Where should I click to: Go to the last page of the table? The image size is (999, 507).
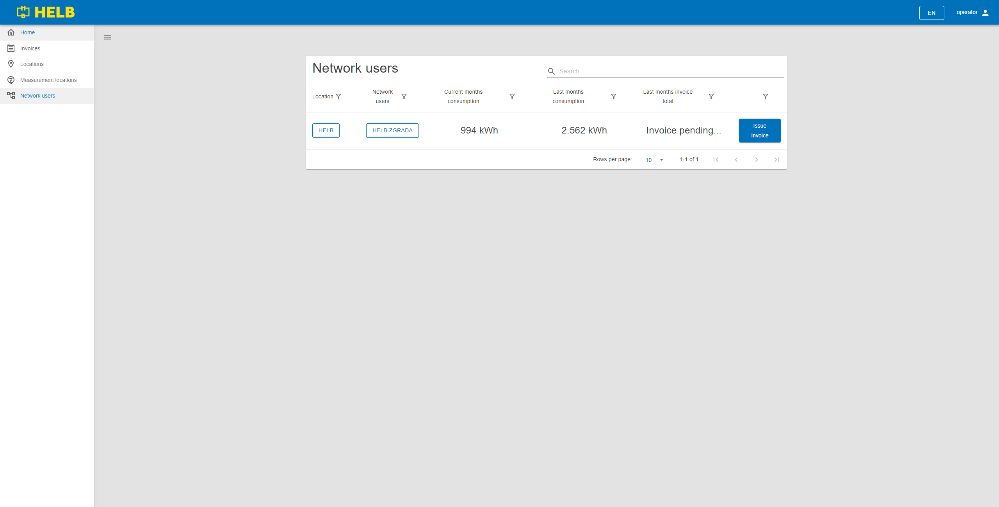(777, 160)
